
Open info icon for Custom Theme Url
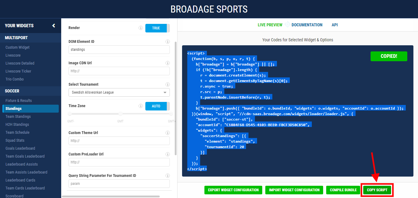[167, 133]
